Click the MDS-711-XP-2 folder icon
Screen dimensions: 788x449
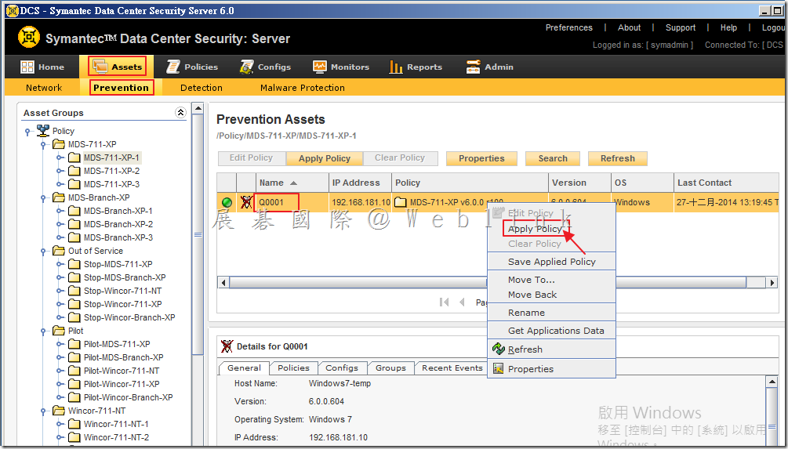tap(74, 171)
